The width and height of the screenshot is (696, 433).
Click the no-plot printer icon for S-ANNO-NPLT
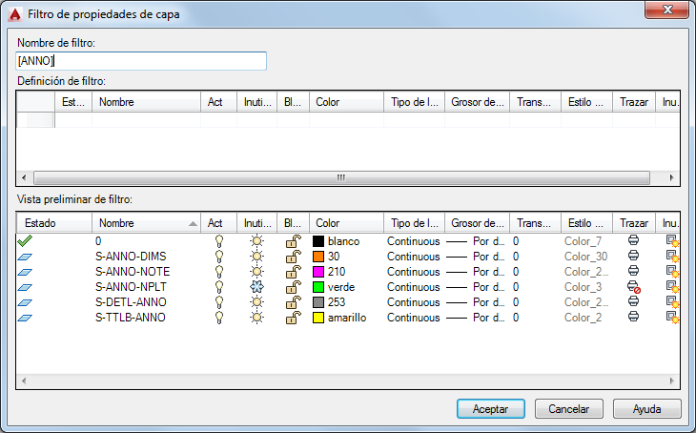point(633,287)
